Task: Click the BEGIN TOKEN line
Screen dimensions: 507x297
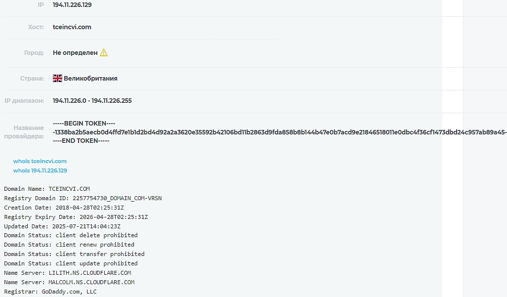Action: tap(84, 124)
